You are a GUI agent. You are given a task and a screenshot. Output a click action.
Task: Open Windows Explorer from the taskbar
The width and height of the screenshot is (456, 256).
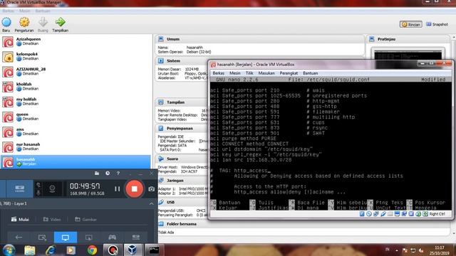30,250
